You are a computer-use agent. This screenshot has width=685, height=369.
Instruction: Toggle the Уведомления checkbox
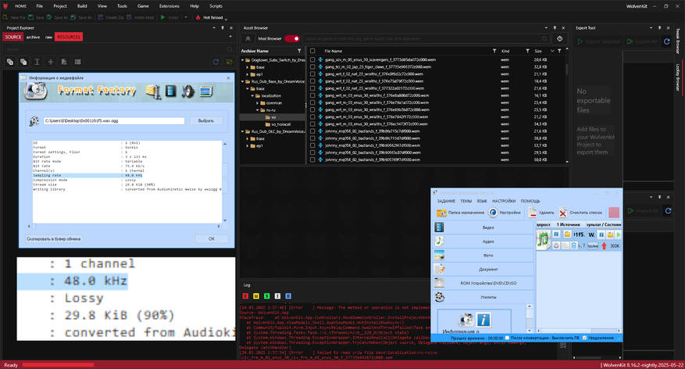(x=585, y=338)
